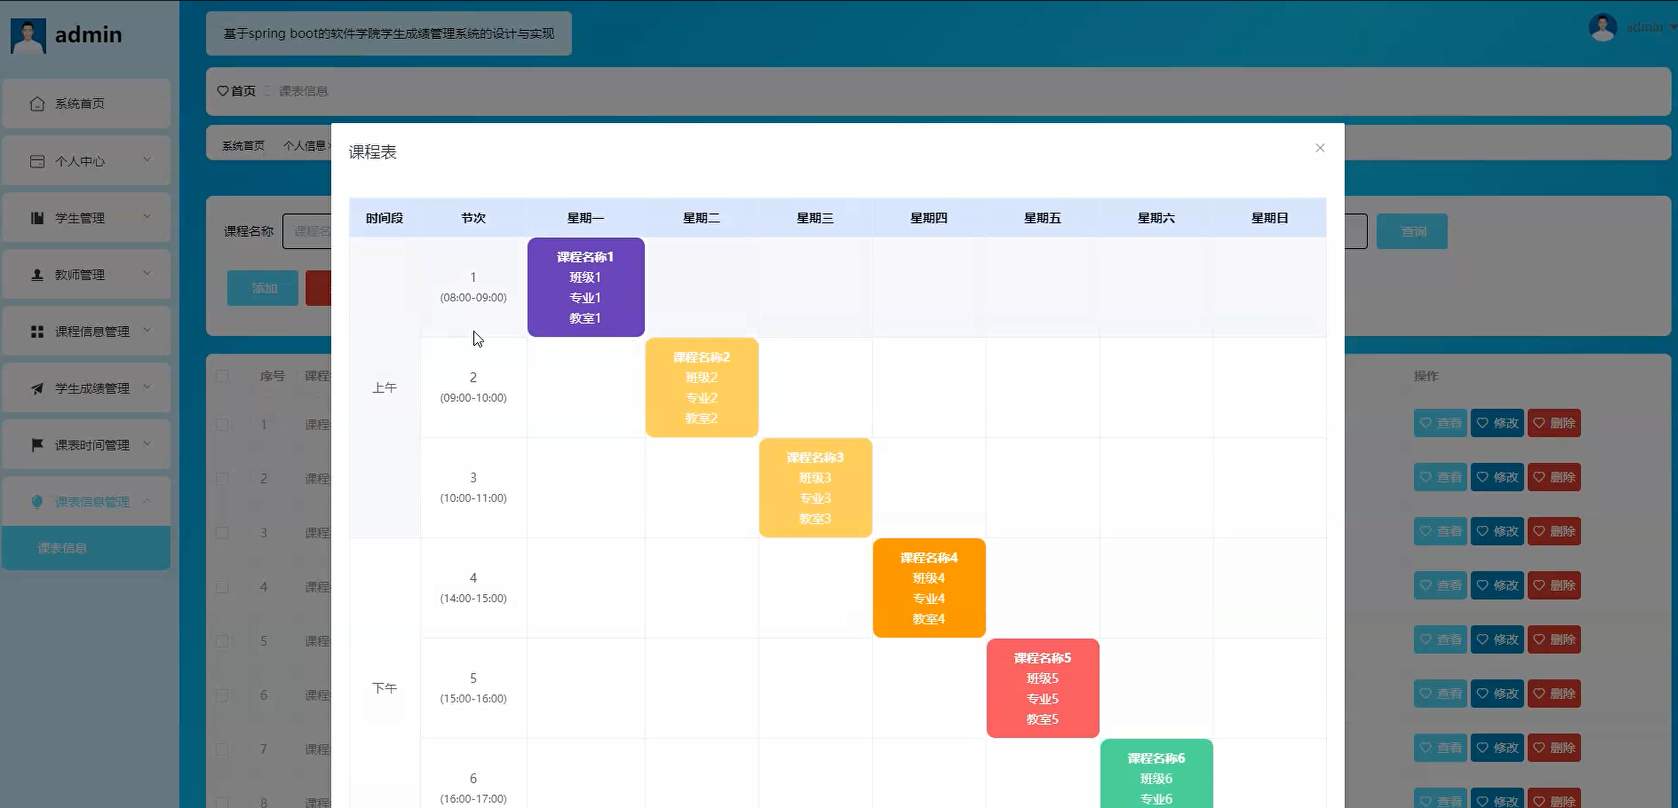This screenshot has width=1678, height=808.
Task: Click 删除 button in row 4
Action: [x=1554, y=585]
